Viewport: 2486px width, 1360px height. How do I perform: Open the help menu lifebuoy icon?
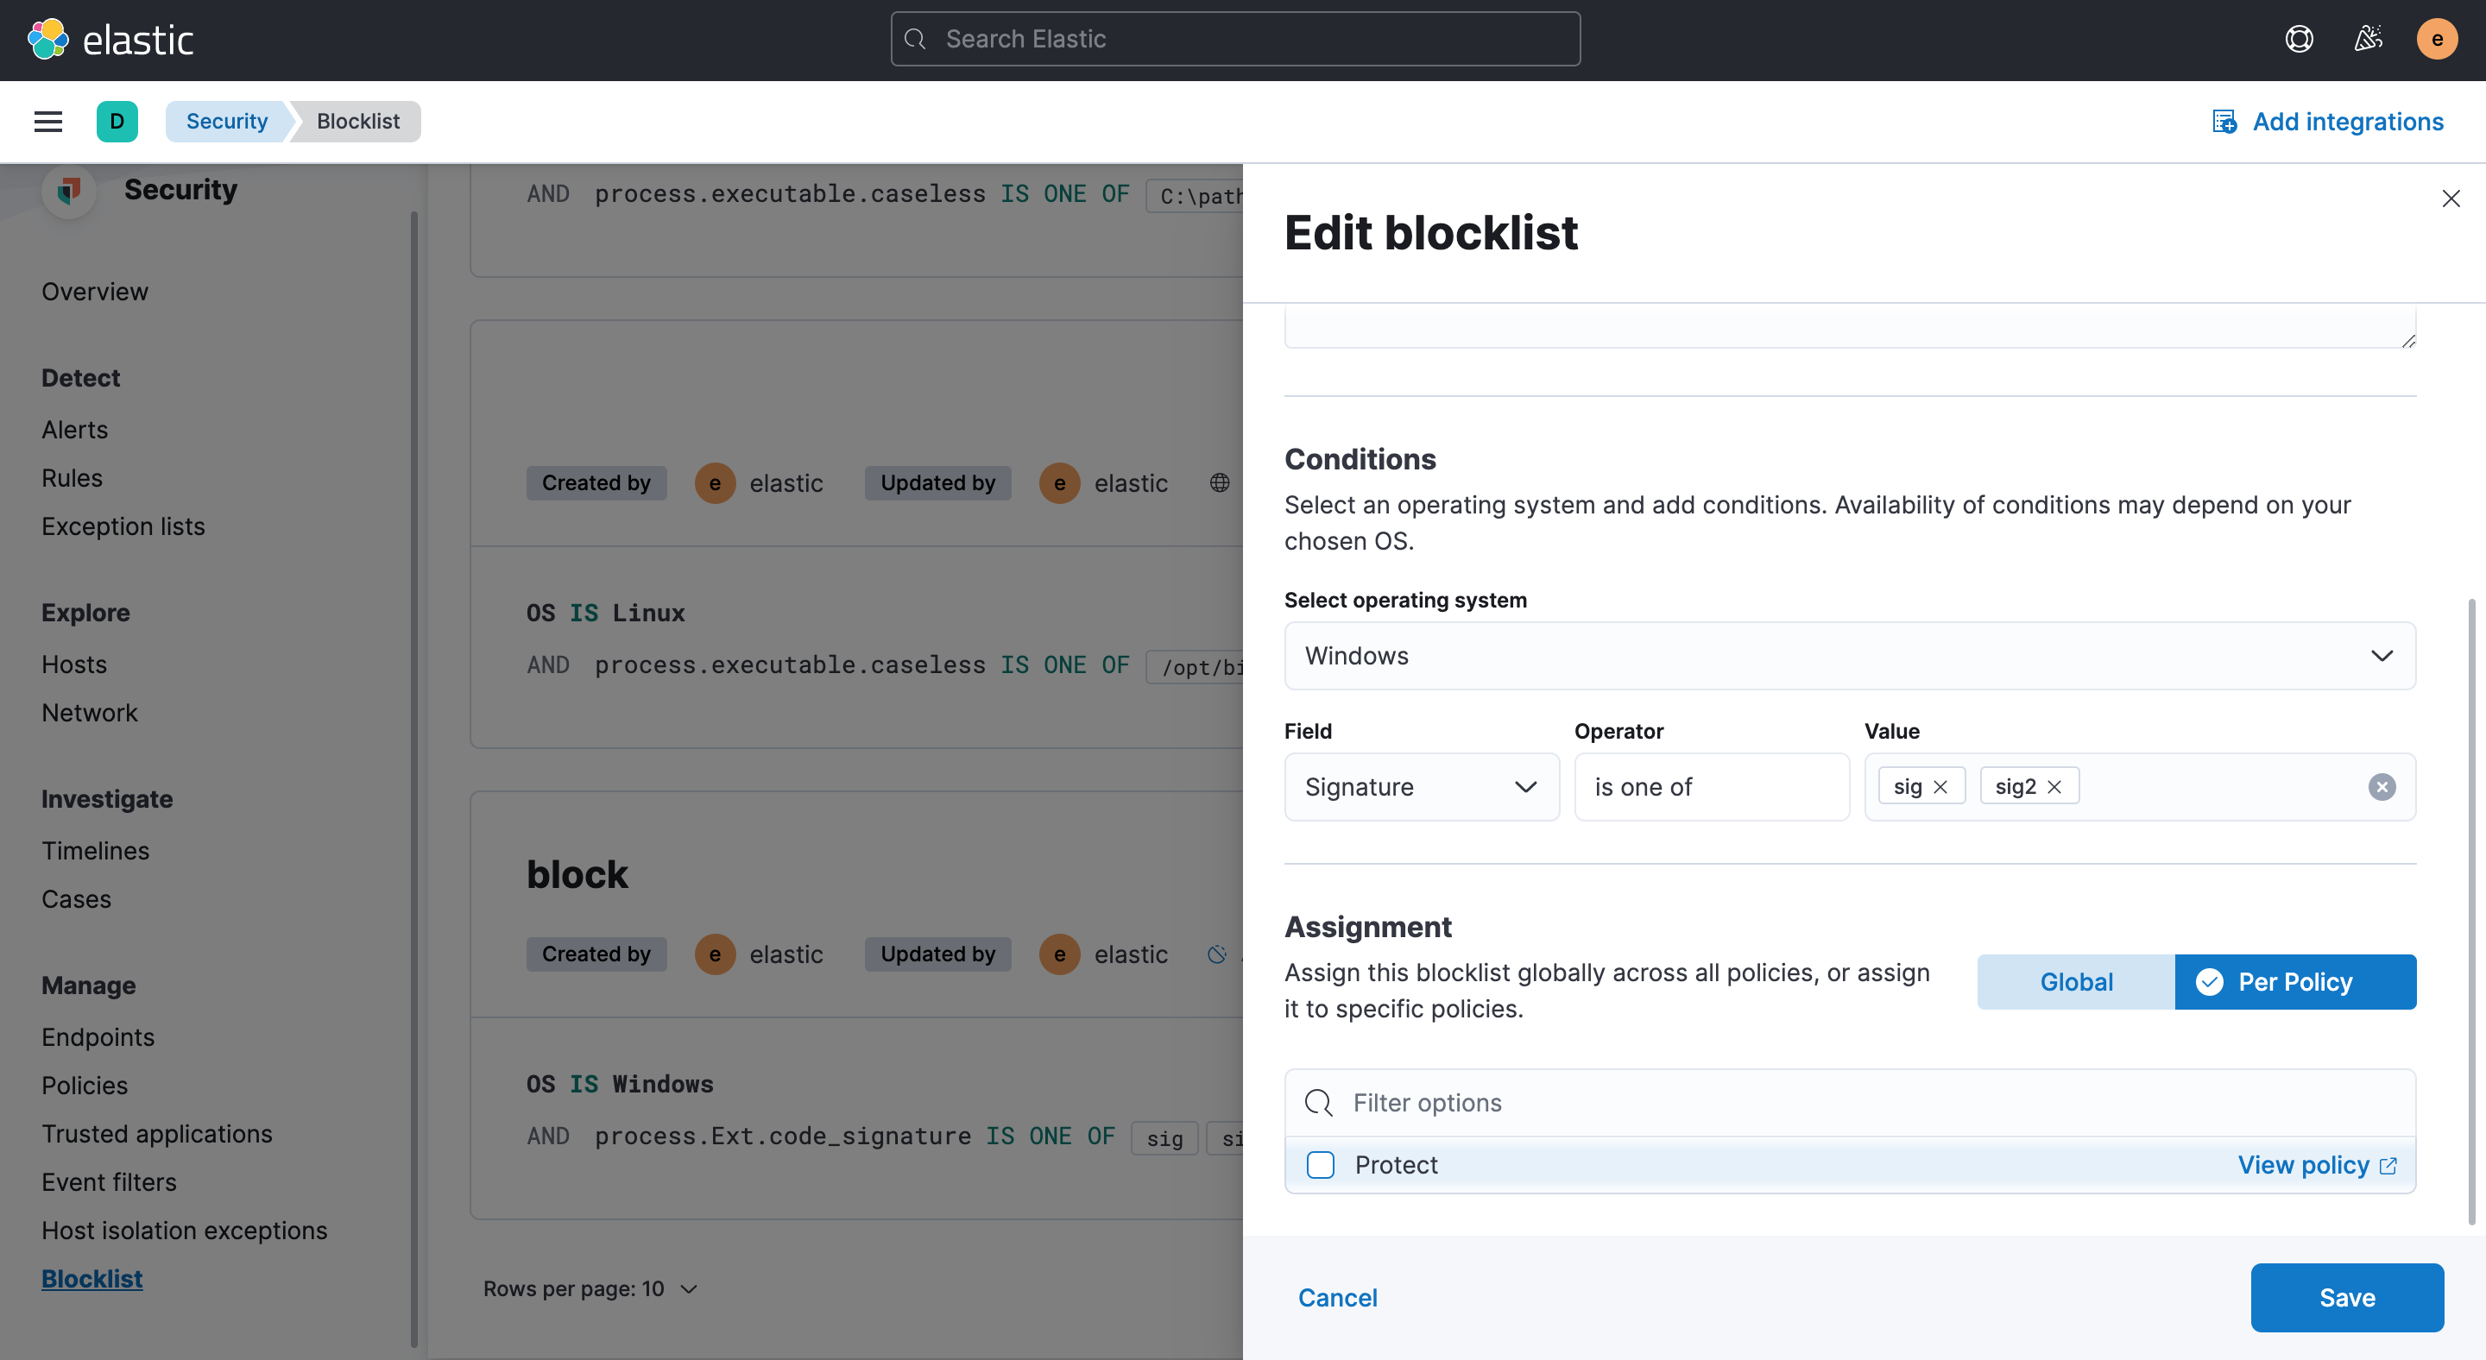pyautogui.click(x=2299, y=40)
